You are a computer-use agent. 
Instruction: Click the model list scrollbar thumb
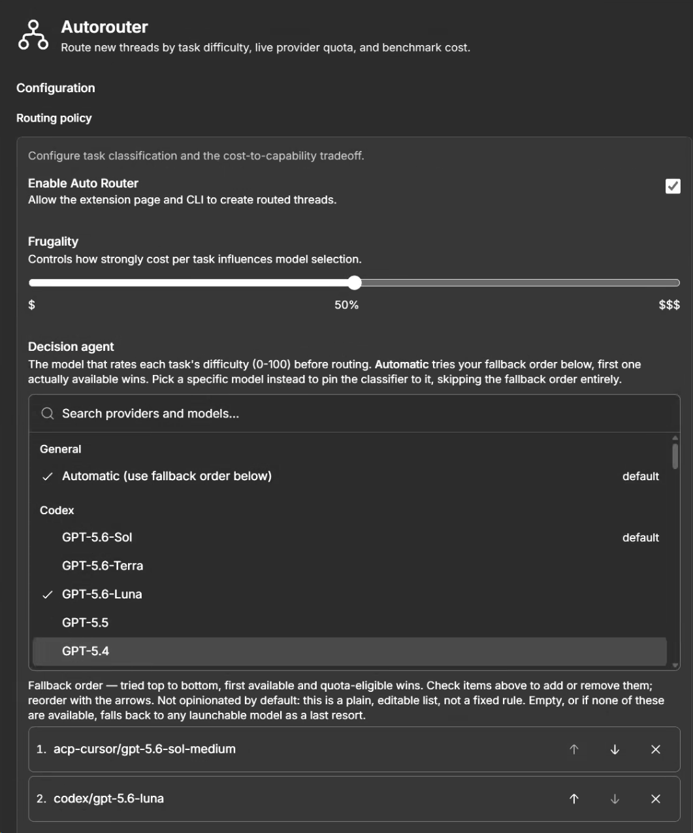pyautogui.click(x=675, y=456)
